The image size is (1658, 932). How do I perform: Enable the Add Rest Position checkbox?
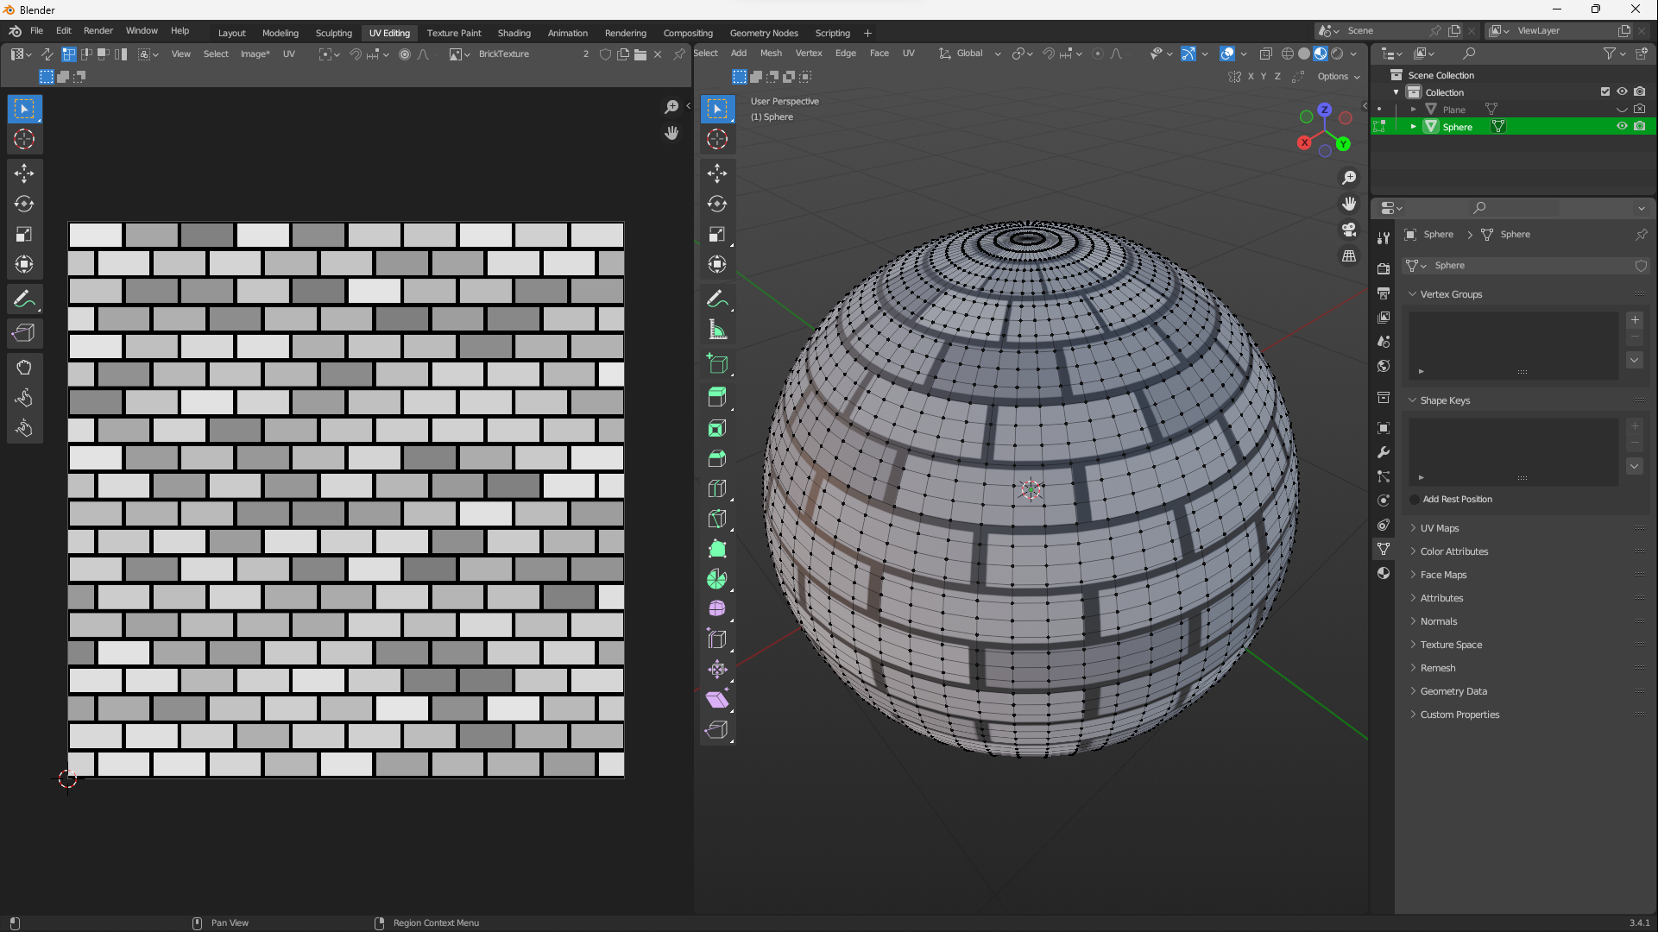click(x=1413, y=499)
